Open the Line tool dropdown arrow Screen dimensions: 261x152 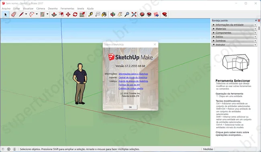click(x=26, y=14)
